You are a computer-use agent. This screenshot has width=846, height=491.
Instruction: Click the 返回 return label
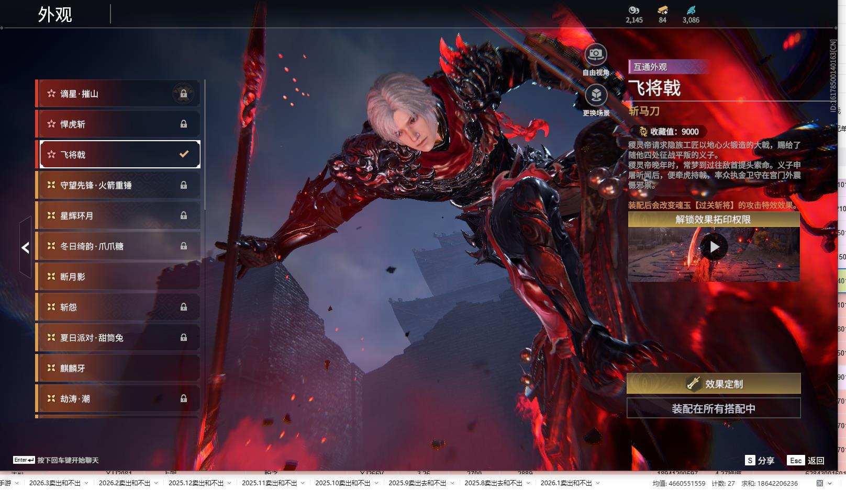click(x=816, y=461)
